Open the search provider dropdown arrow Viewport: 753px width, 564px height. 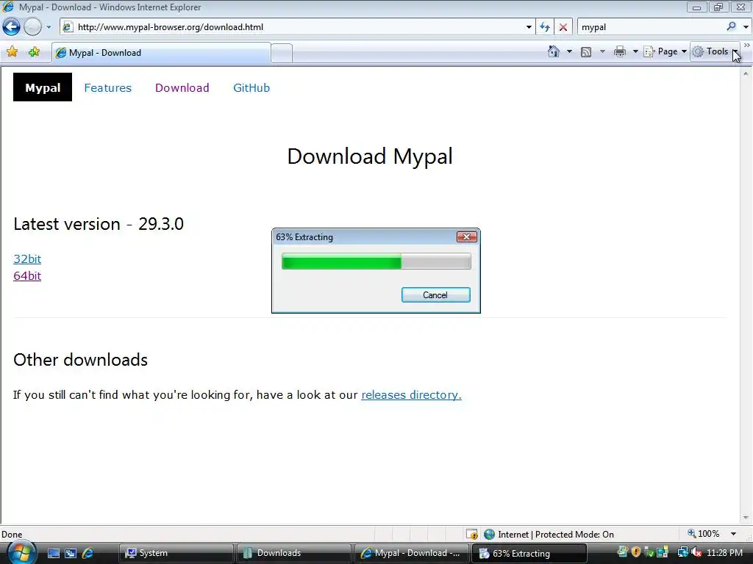[746, 27]
